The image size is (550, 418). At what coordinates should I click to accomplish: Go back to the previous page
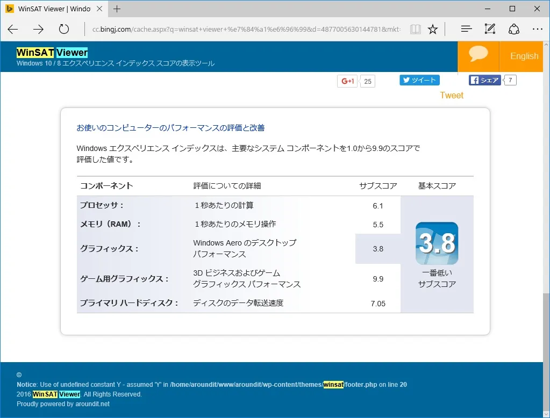[12, 29]
